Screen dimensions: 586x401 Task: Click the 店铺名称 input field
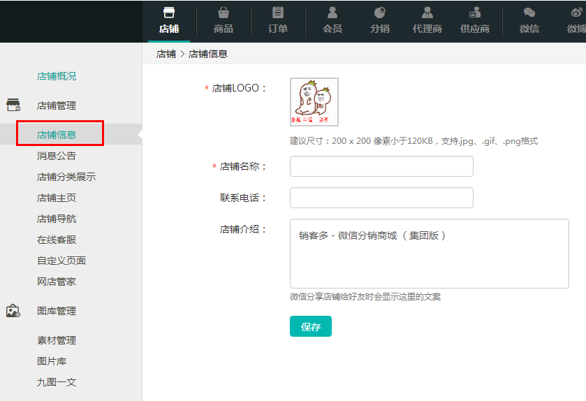(381, 166)
